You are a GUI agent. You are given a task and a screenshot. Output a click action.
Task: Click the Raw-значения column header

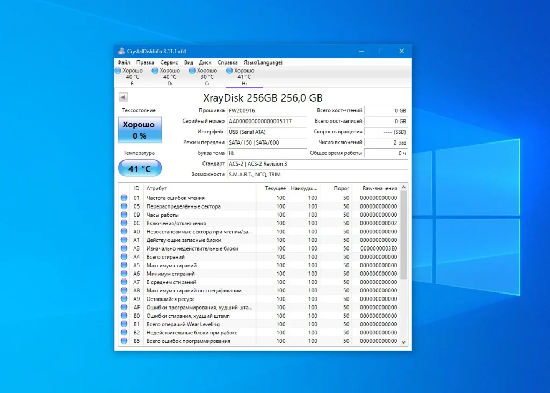[x=375, y=188]
